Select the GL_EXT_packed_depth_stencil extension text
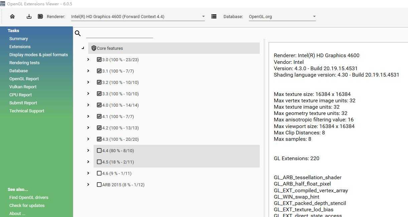408x217 pixels. pyautogui.click(x=310, y=203)
